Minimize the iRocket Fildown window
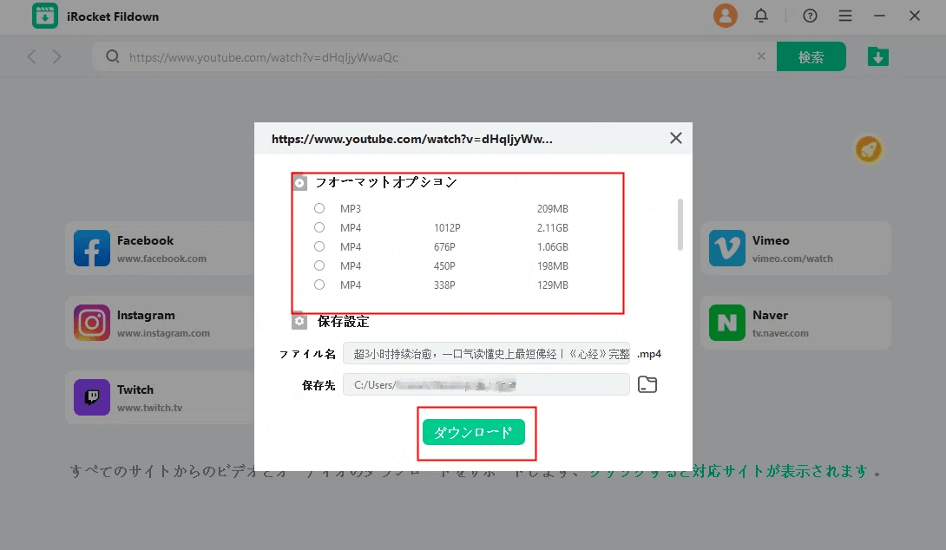Image resolution: width=946 pixels, height=550 pixels. click(880, 16)
